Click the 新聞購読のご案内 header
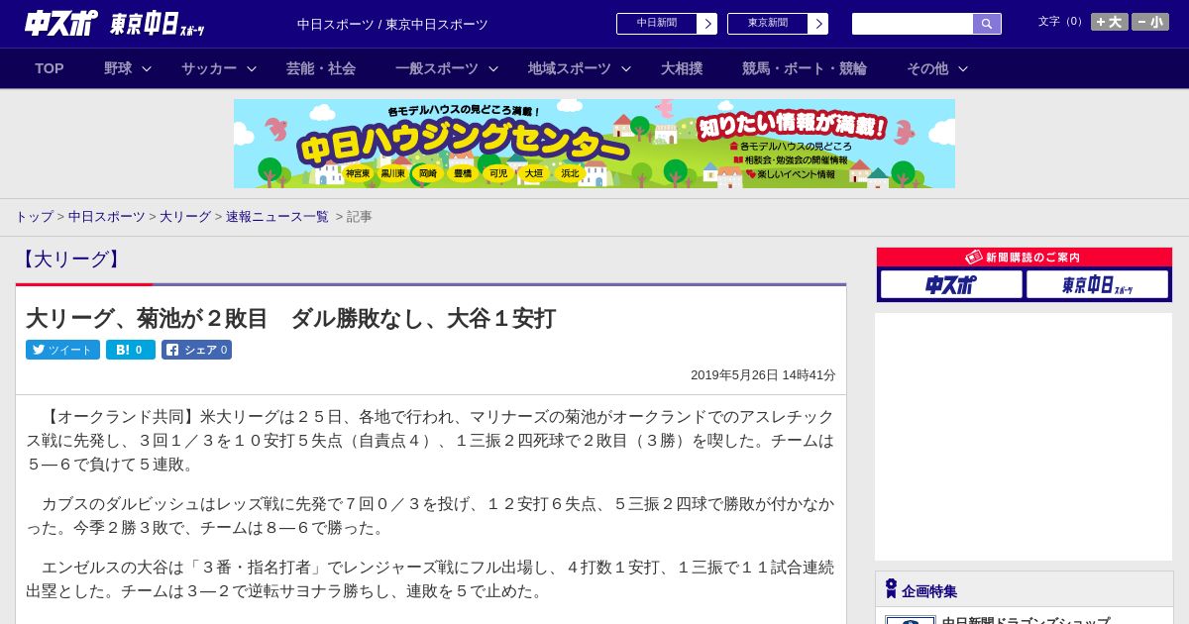This screenshot has width=1189, height=624. click(1025, 258)
